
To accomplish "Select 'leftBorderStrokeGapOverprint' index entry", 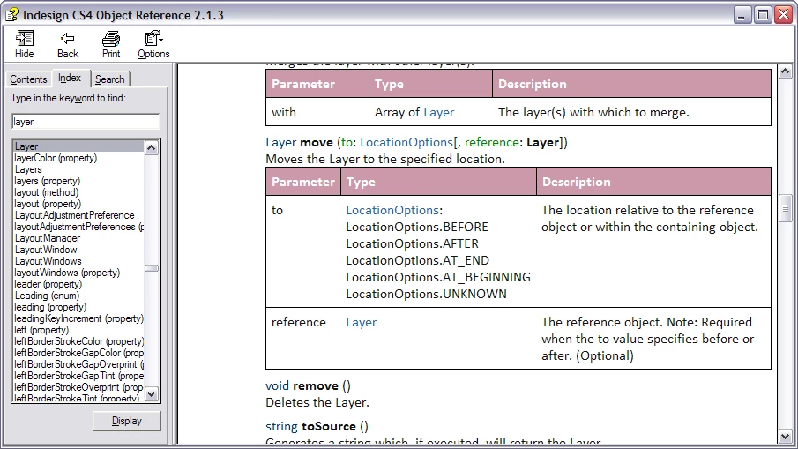I will [78, 364].
